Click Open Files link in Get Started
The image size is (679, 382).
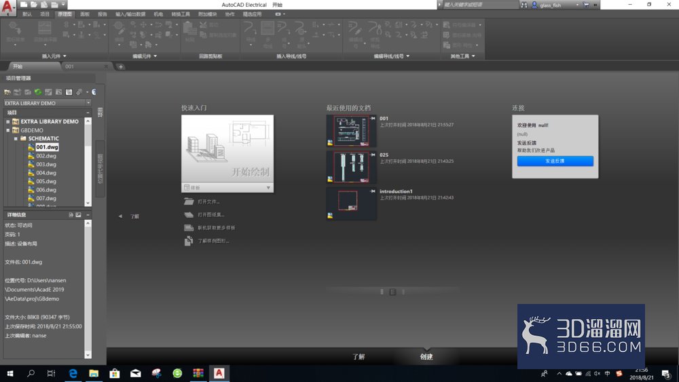click(208, 202)
